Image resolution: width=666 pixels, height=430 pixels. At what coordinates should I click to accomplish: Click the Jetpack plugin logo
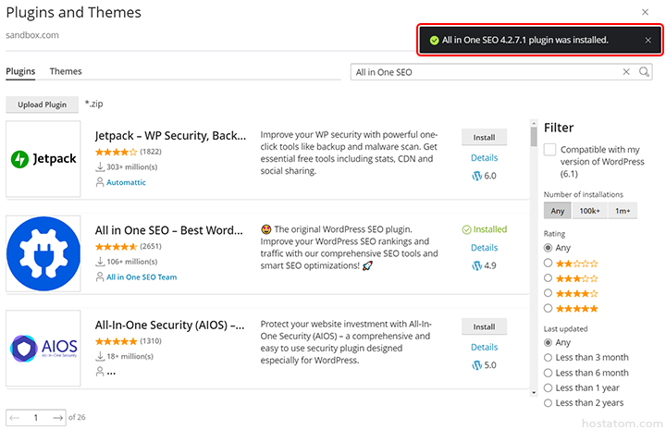point(43,159)
